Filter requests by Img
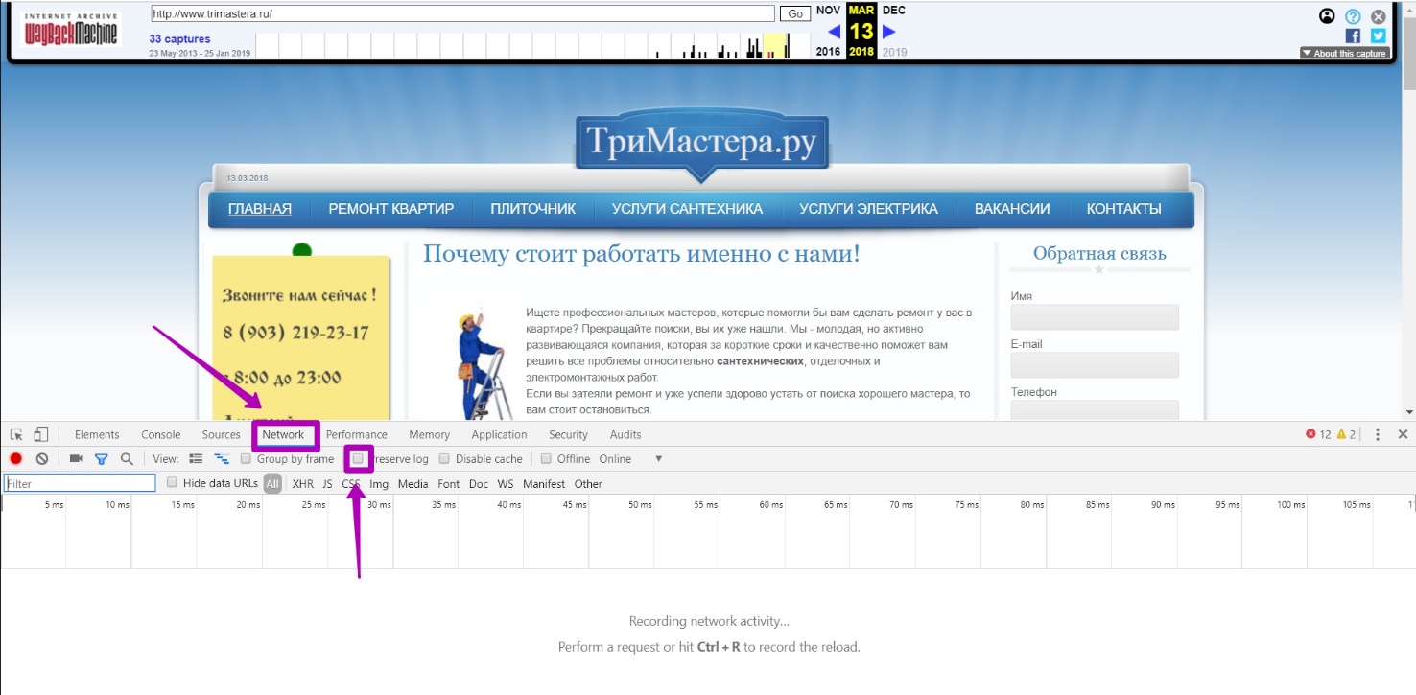 tap(379, 484)
